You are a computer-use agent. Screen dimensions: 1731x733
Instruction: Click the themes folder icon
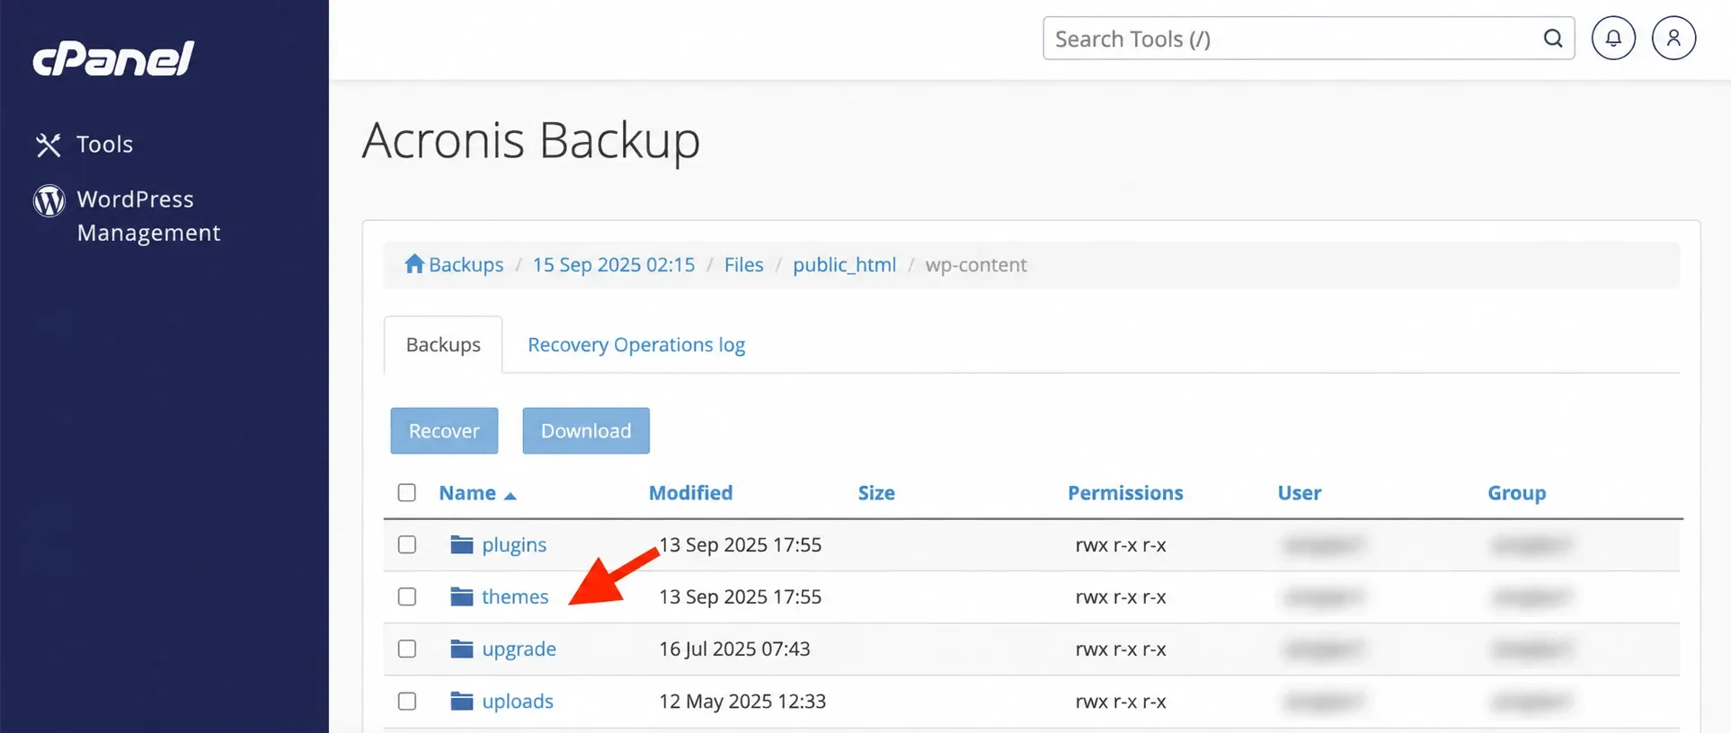point(462,596)
